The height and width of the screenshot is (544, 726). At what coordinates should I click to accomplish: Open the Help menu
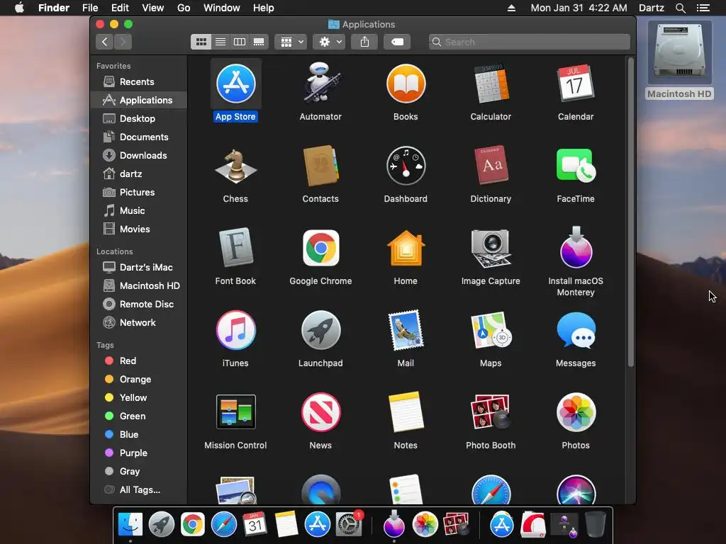(x=264, y=8)
